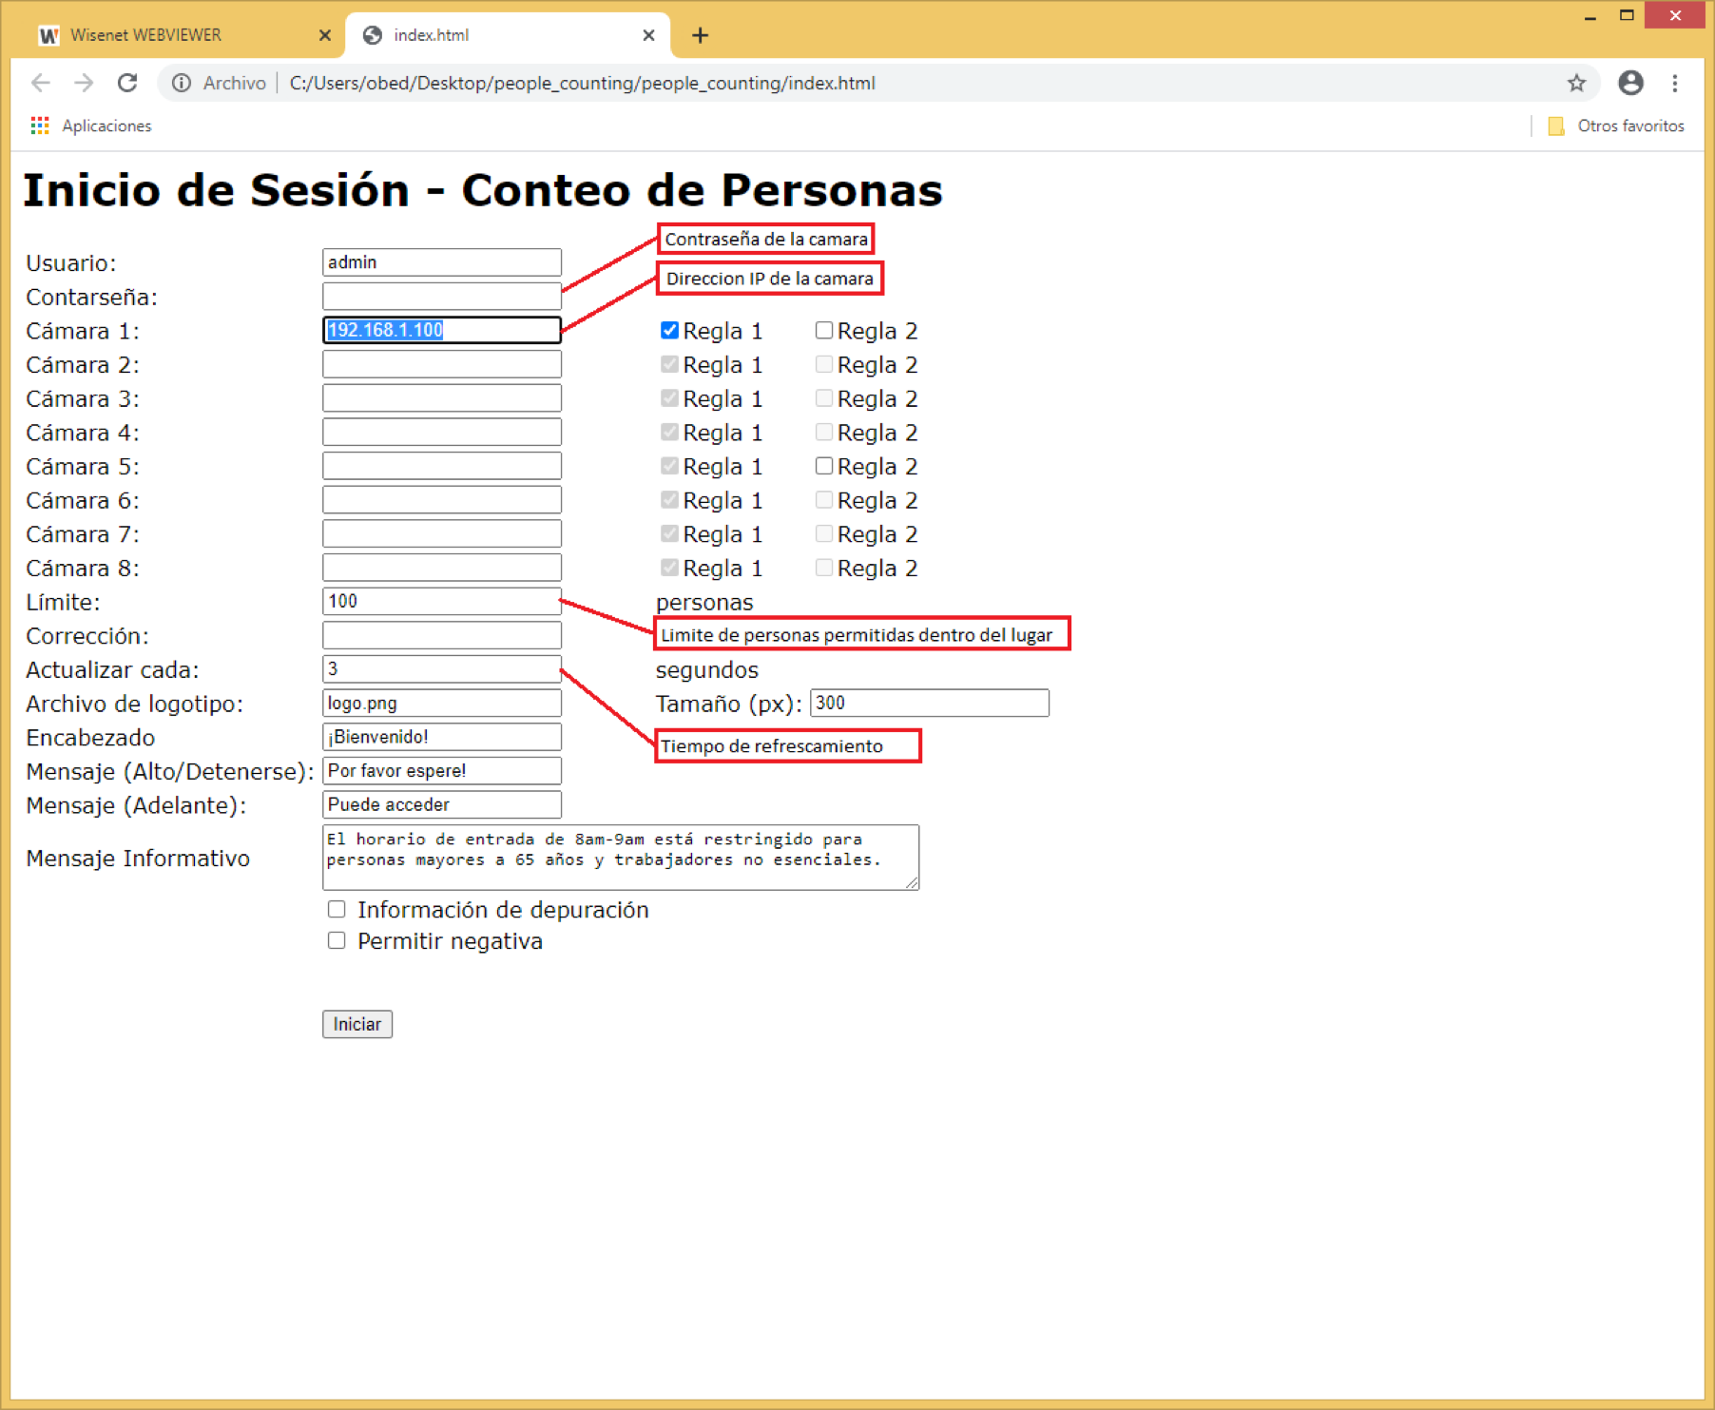Click the browser forward arrow icon
Image resolution: width=1715 pixels, height=1410 pixels.
tap(84, 83)
